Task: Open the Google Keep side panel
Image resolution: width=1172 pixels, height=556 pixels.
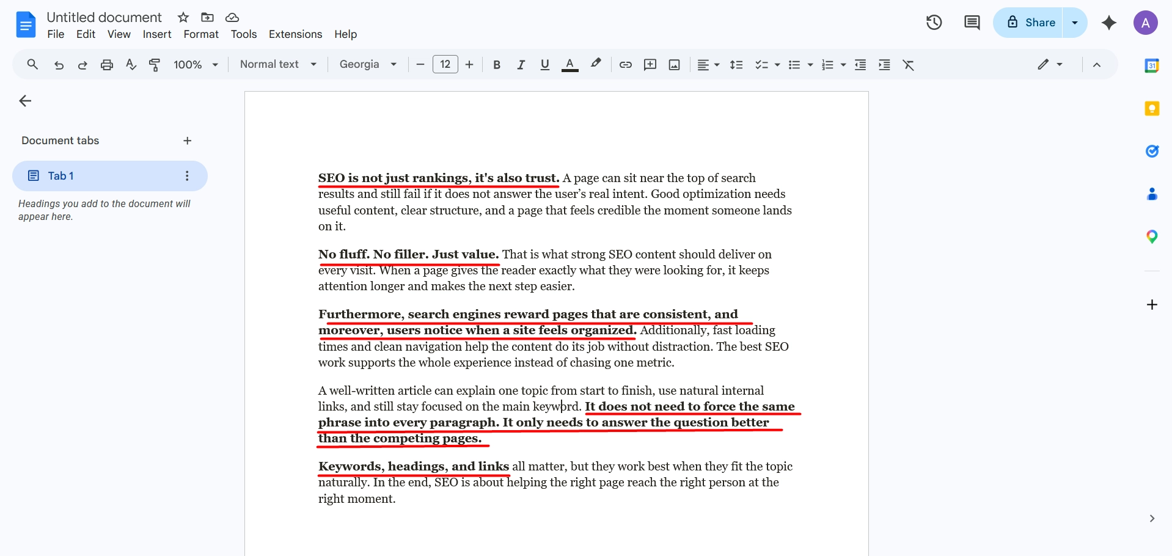Action: click(1152, 108)
